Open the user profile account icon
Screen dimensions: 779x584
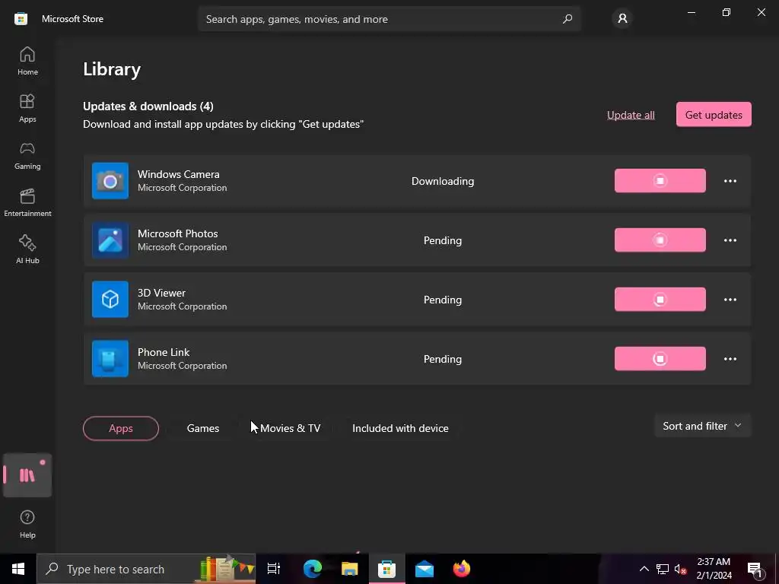622,19
